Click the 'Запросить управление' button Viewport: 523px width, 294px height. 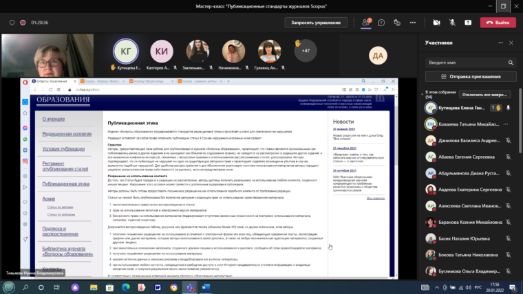click(x=315, y=23)
